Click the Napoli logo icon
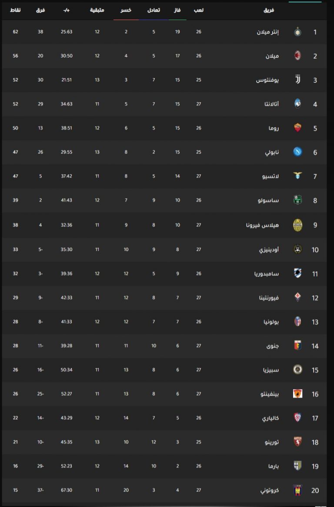 tap(297, 152)
